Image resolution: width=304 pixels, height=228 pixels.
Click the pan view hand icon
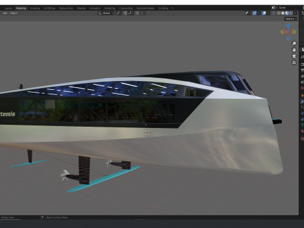[294, 50]
